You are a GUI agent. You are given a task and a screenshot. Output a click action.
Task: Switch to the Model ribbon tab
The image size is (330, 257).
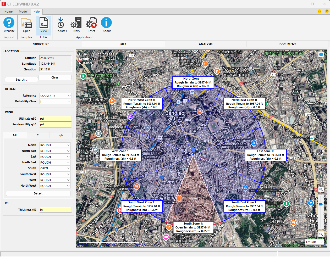(23, 12)
